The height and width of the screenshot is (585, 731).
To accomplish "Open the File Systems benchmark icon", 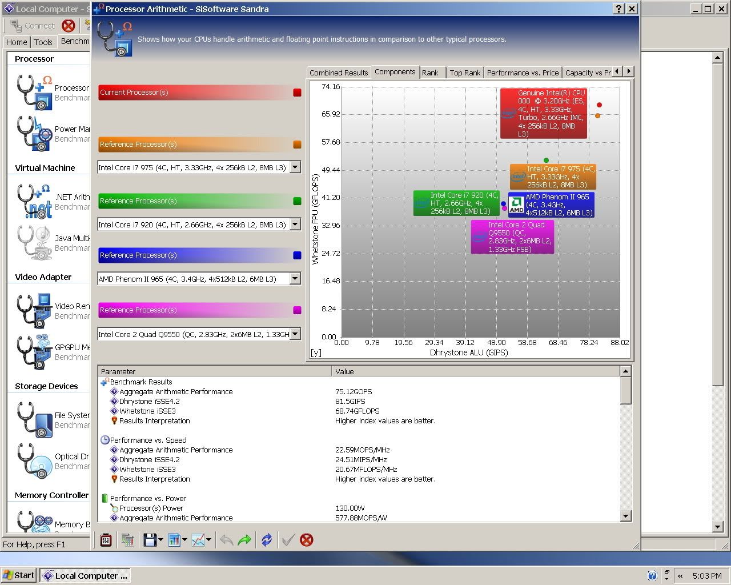I will click(35, 419).
